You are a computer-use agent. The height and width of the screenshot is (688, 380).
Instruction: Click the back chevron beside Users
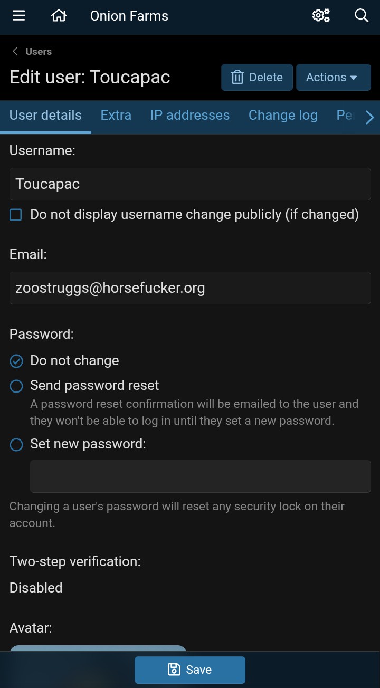[x=15, y=51]
